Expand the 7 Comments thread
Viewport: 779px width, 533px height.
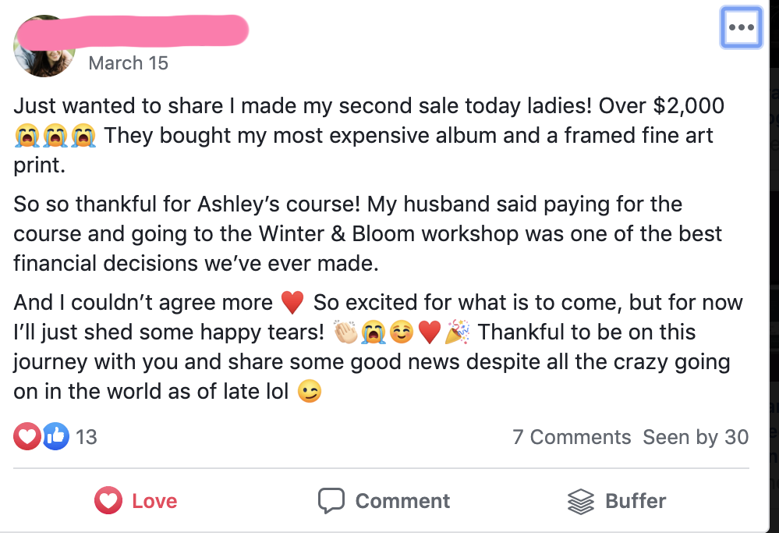coord(572,437)
